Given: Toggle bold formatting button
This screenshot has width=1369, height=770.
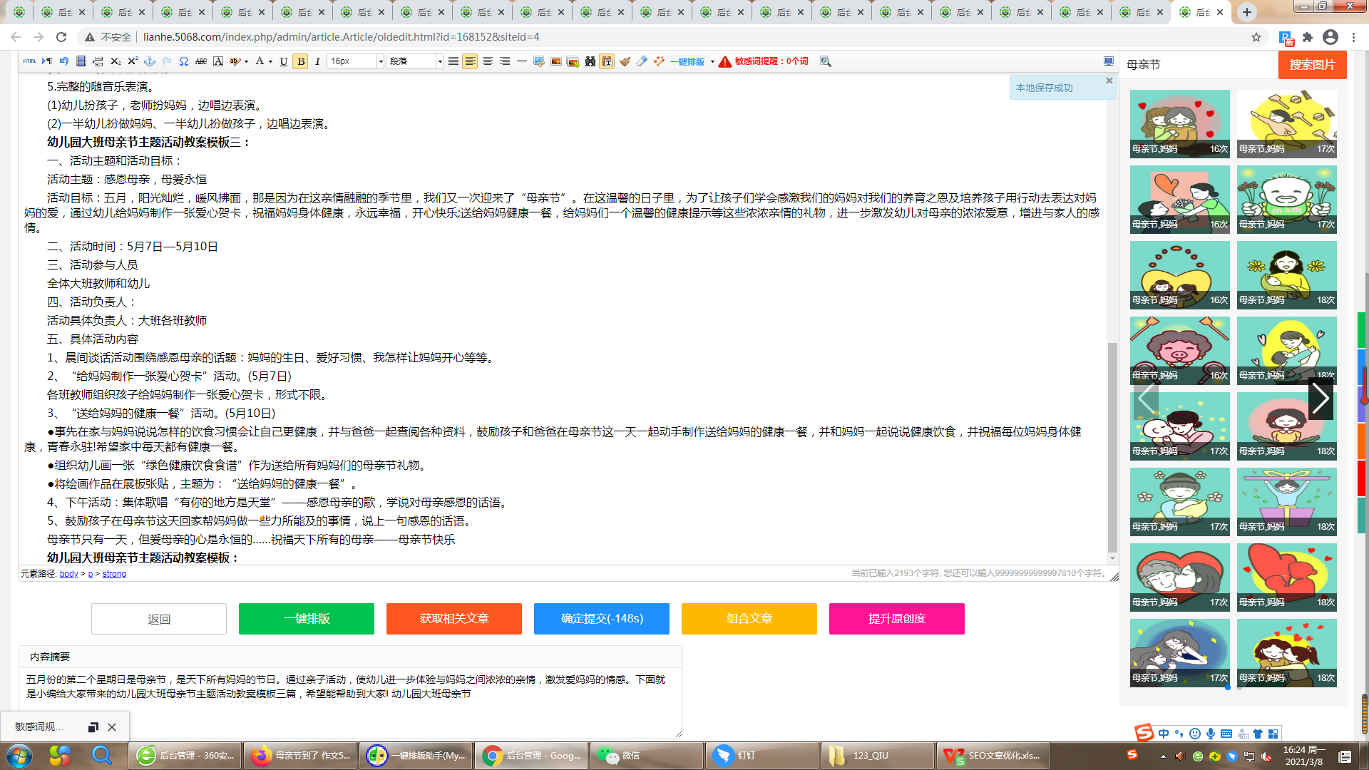Looking at the screenshot, I should click(x=301, y=61).
